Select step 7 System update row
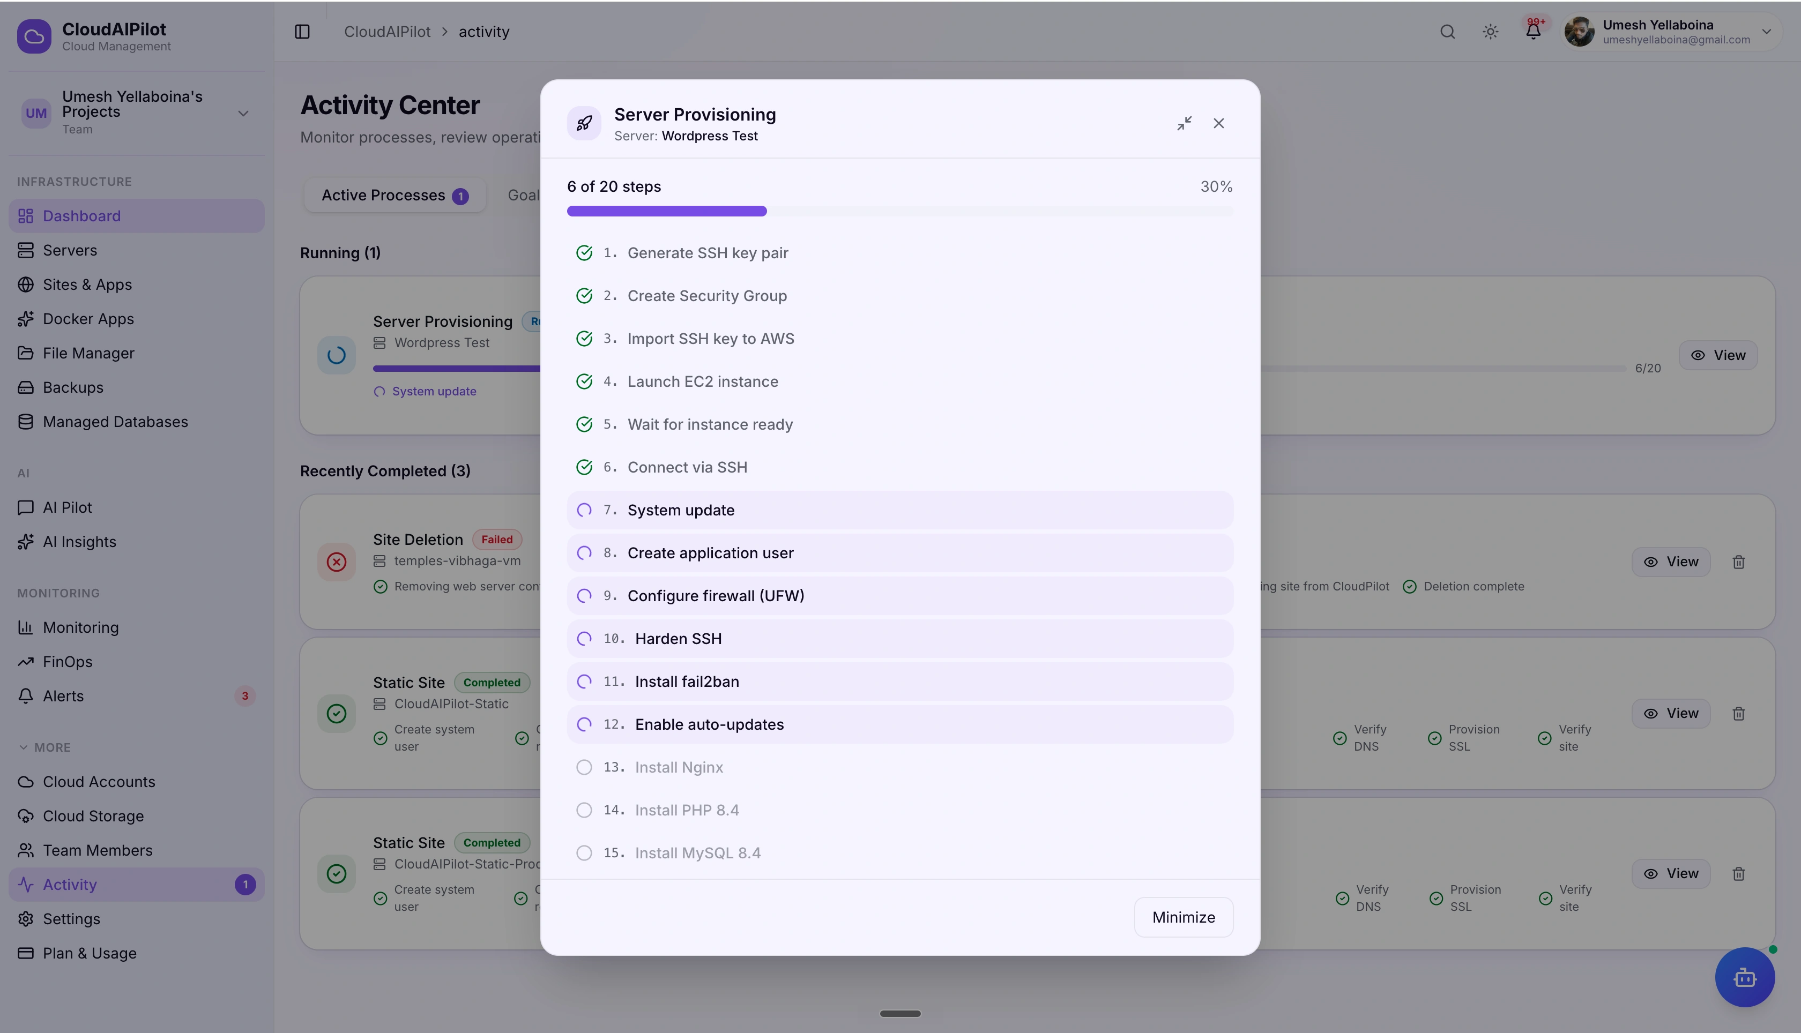 (900, 510)
